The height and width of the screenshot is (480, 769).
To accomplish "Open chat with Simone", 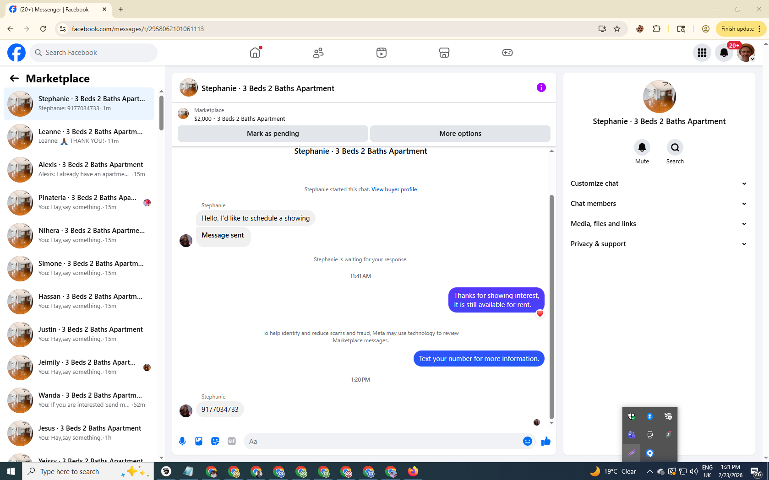I will [79, 269].
